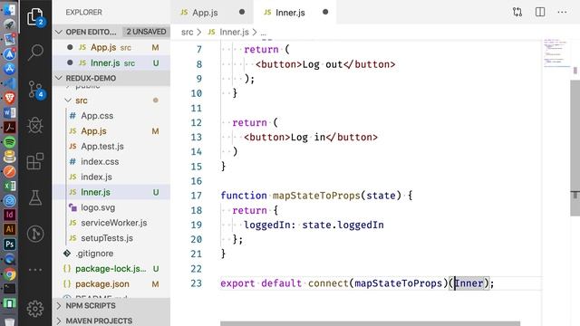This screenshot has height=326, width=580.
Task: Open the Search view icon
Action: [x=35, y=53]
